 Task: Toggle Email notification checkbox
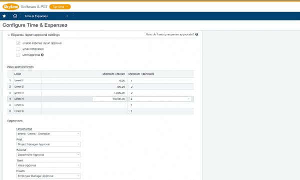[x=18, y=49]
